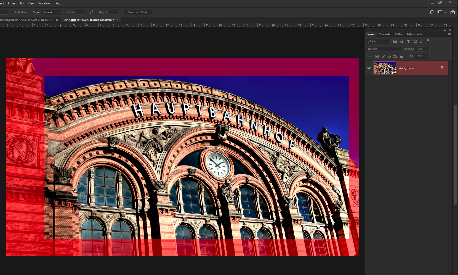Viewport: 458px width, 275px height.
Task: Click the lock icon on Background layer
Action: 442,68
